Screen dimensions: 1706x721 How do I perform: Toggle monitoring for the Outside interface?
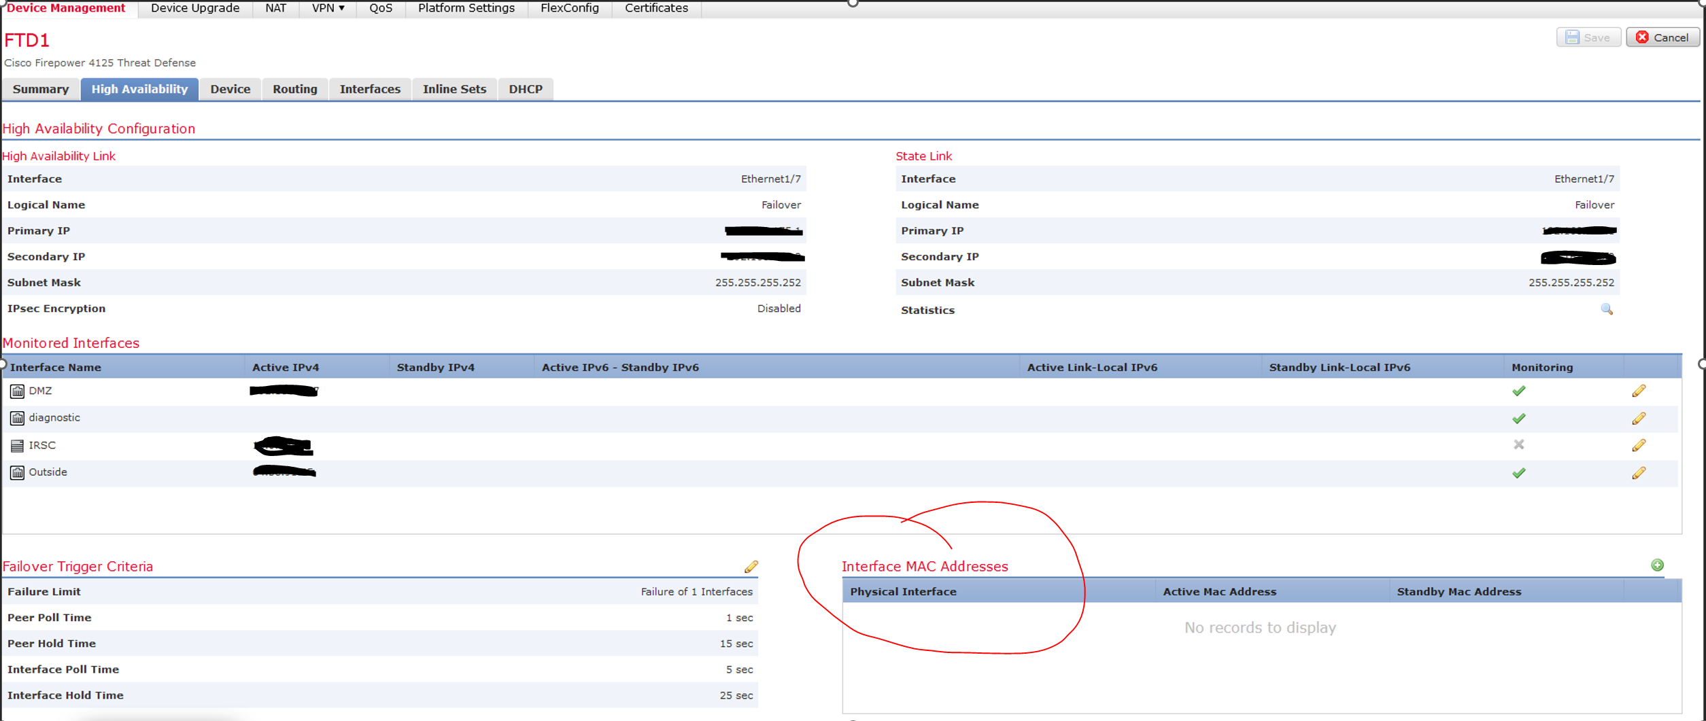[1520, 472]
